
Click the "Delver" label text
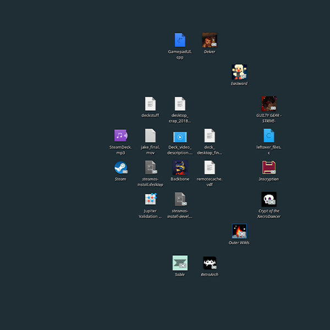click(x=210, y=52)
